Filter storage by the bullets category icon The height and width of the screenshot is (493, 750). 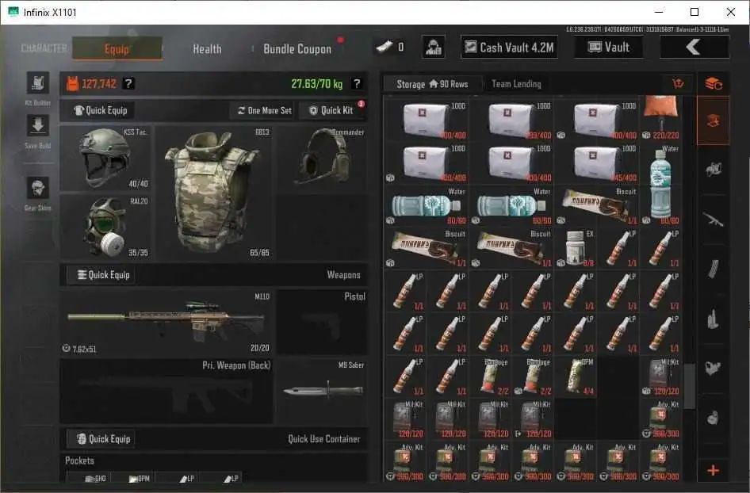click(714, 319)
